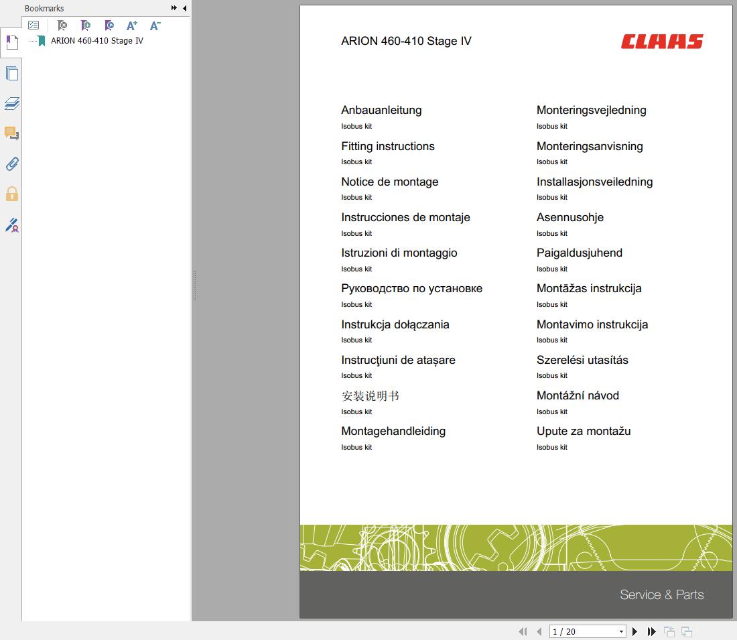Screen dimensions: 737x640
Task: Click the 'Upute za montažu' text
Action: (x=584, y=431)
